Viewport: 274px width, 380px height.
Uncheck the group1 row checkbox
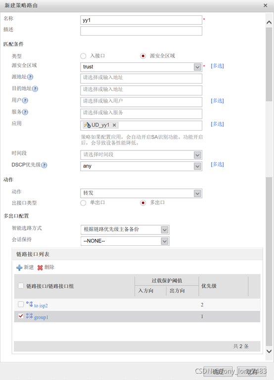coord(21,316)
